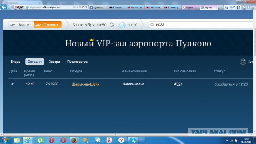Click the Время (MSK) column header

29,73
